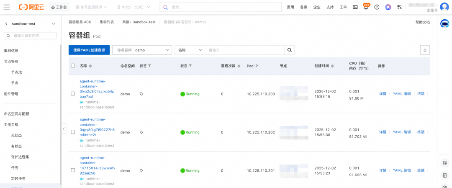The width and height of the screenshot is (452, 188).
Task: Open the language switch icon
Action: (399, 7)
